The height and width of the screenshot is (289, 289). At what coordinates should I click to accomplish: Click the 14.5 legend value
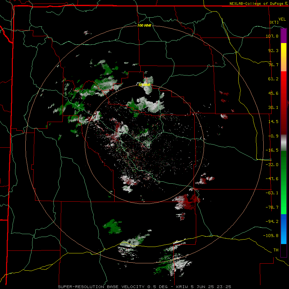coord(273,122)
